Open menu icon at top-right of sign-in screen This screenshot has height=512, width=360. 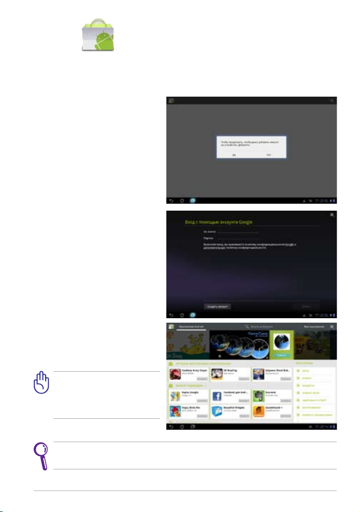[x=332, y=215]
